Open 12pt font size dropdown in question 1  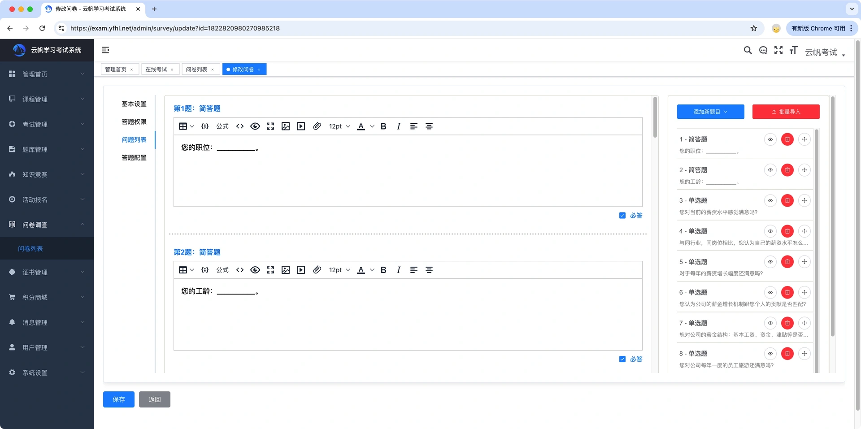(x=339, y=126)
